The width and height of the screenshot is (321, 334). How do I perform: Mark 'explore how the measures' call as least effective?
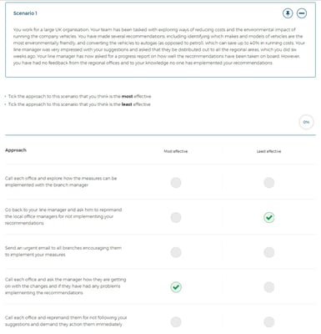(x=269, y=183)
